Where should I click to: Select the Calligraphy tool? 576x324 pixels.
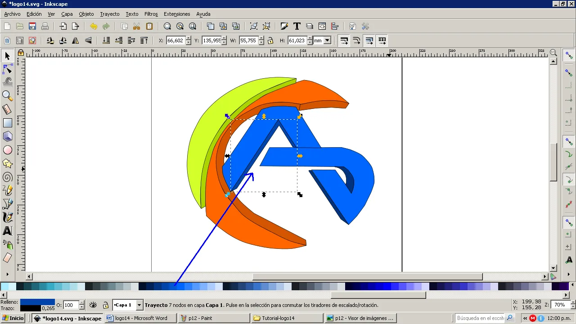(7, 217)
